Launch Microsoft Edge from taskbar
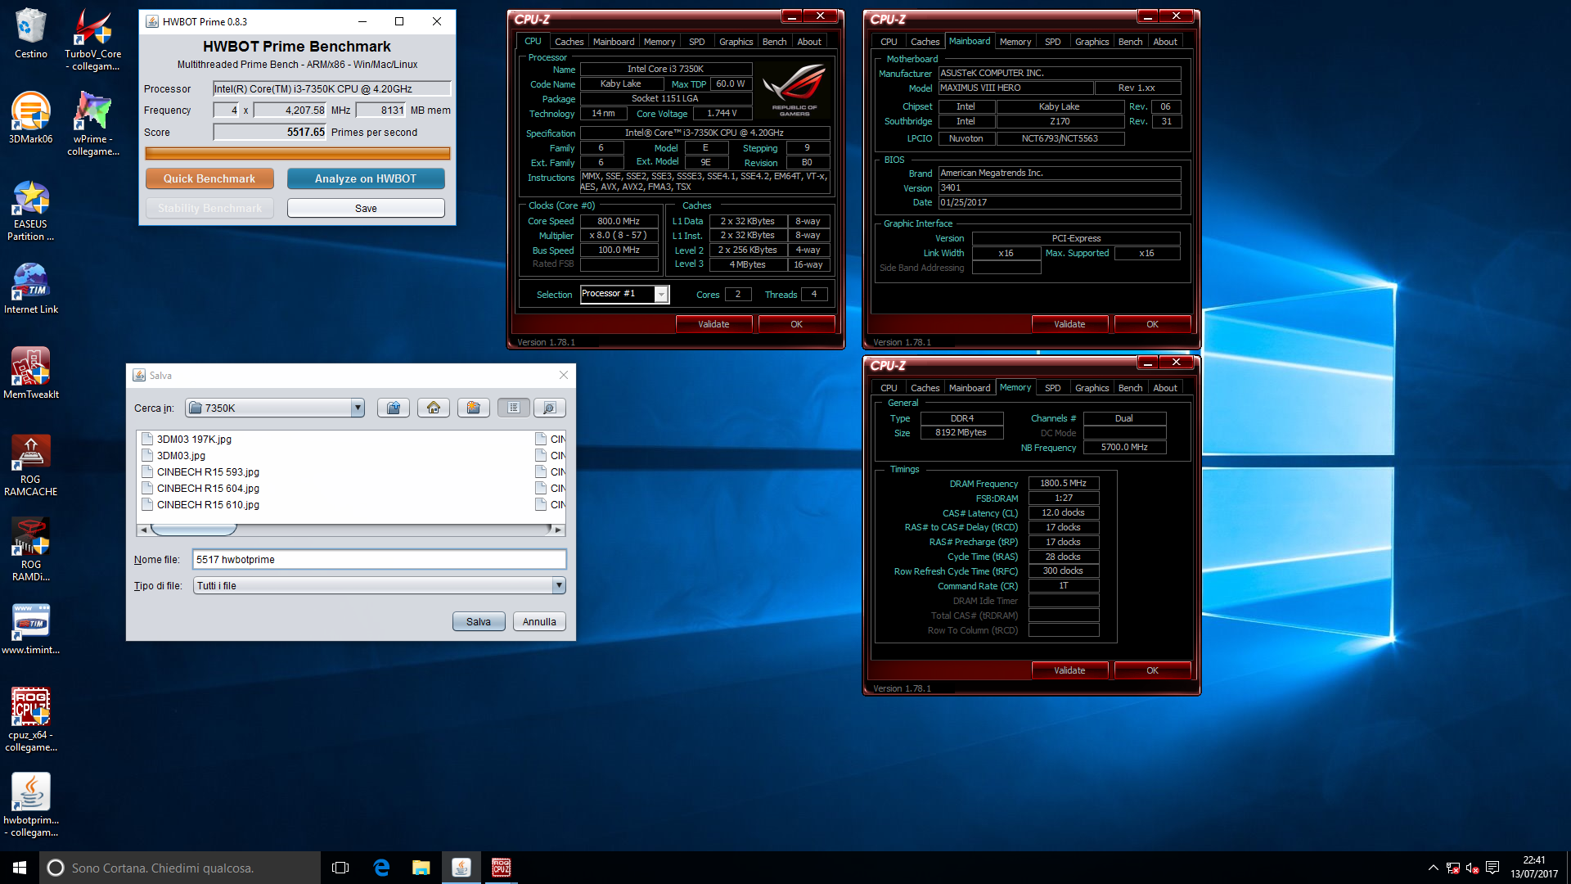1571x884 pixels. pos(381,868)
